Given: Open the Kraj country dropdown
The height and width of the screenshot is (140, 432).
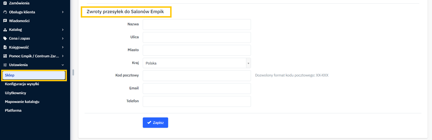Looking at the screenshot, I should tap(197, 63).
